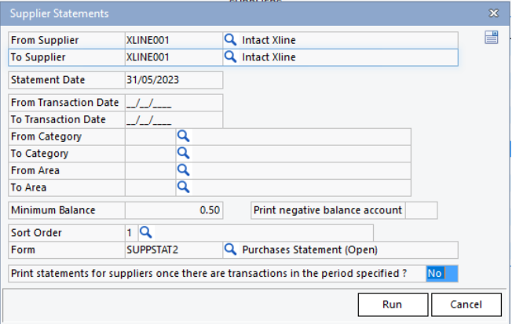Click the From Area code field
512x324 pixels.
[151, 171]
